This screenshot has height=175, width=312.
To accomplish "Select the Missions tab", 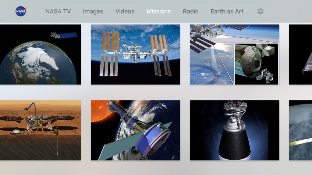I will (158, 12).
